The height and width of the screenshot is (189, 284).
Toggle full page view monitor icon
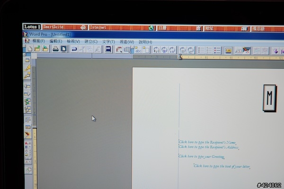(x=64, y=49)
